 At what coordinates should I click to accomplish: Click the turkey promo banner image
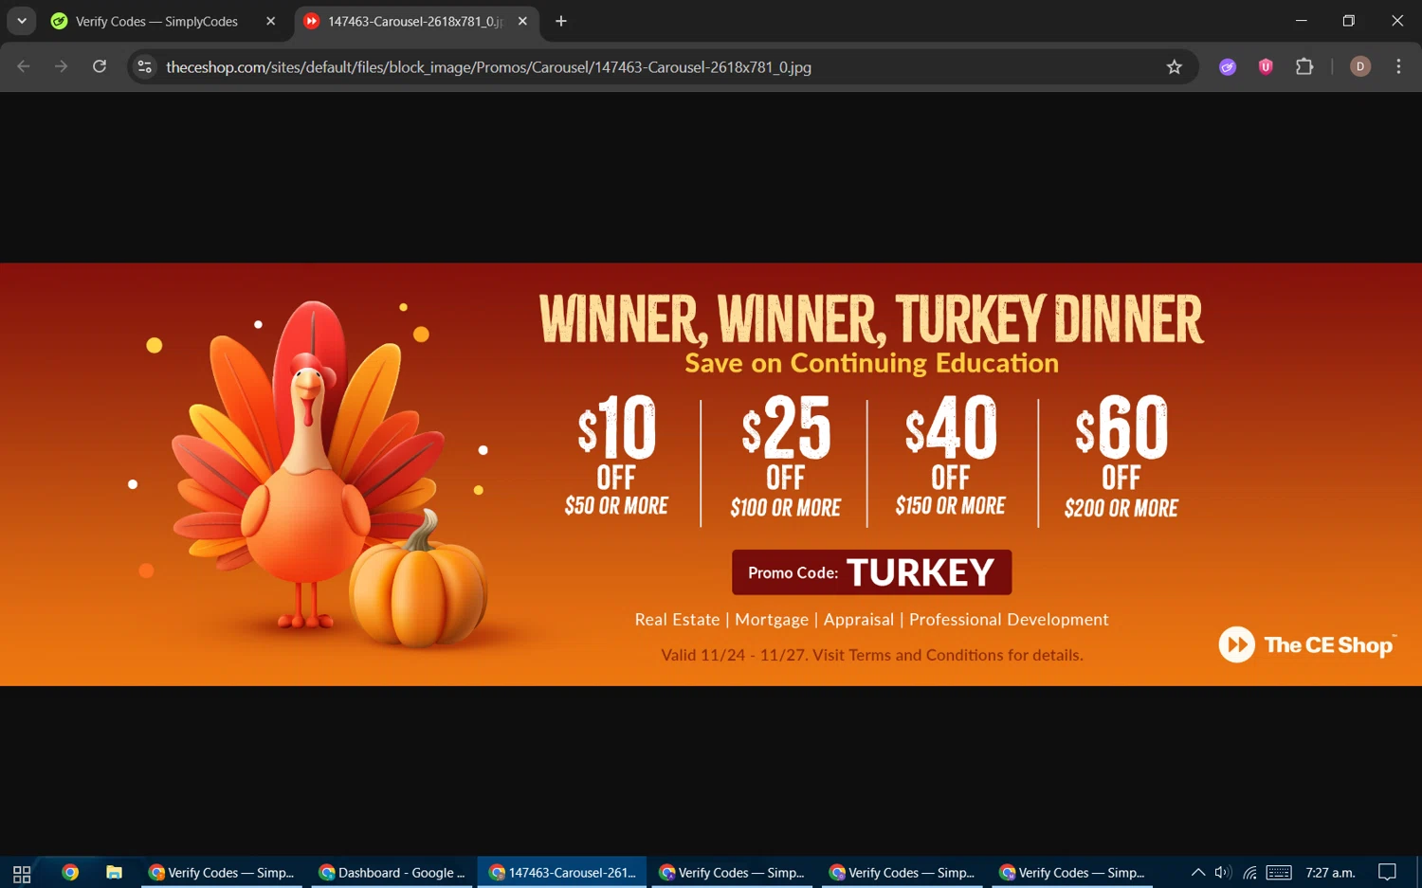click(x=711, y=474)
